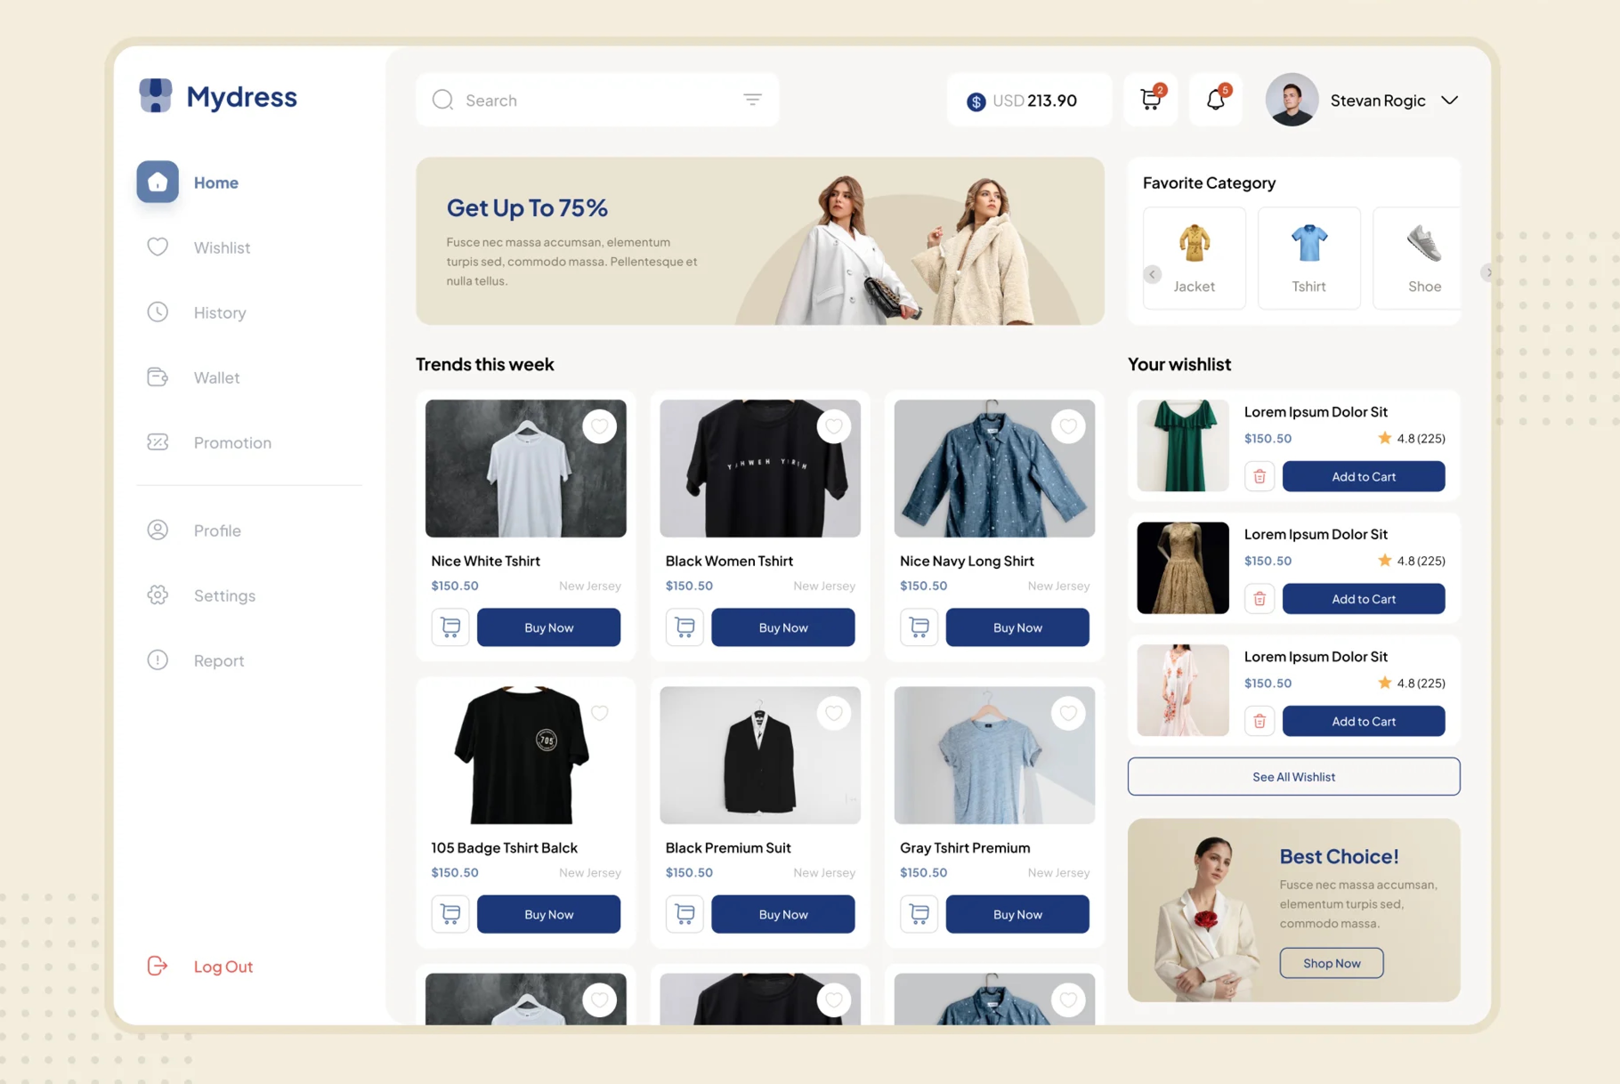1620x1084 pixels.
Task: Show next favorite categories arrow
Action: (x=1487, y=273)
